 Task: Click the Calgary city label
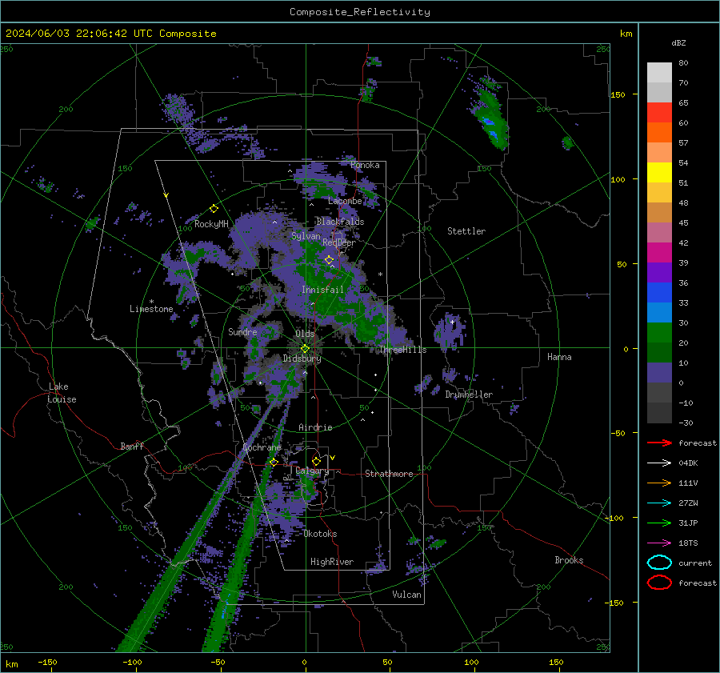coord(312,471)
